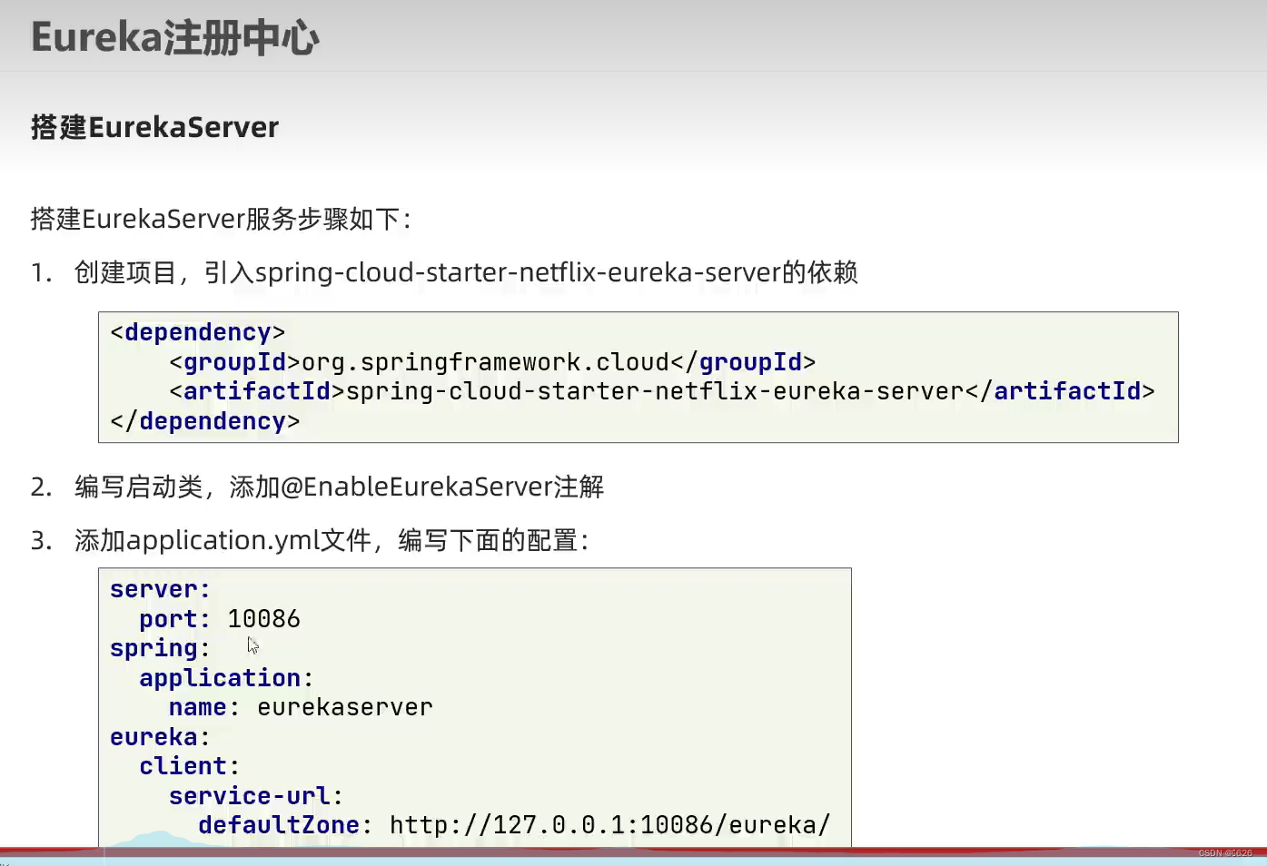Click the closing </dependency> tag line
This screenshot has width=1267, height=866.
[x=204, y=421]
